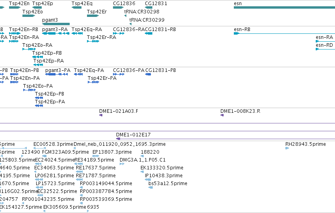Select the tRNA:CR30299 feature
Screen dimensions: 335x213
point(131,24)
